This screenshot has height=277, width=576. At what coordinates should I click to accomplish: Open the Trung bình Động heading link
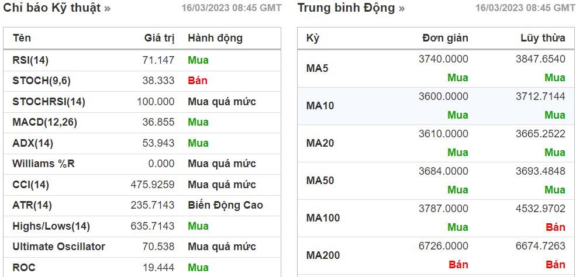(351, 8)
